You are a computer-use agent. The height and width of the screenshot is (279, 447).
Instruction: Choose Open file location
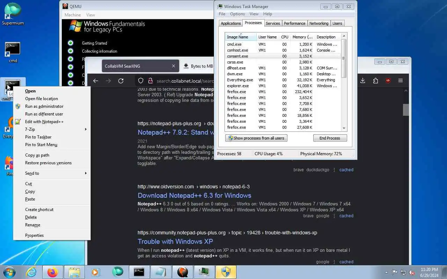(52, 99)
